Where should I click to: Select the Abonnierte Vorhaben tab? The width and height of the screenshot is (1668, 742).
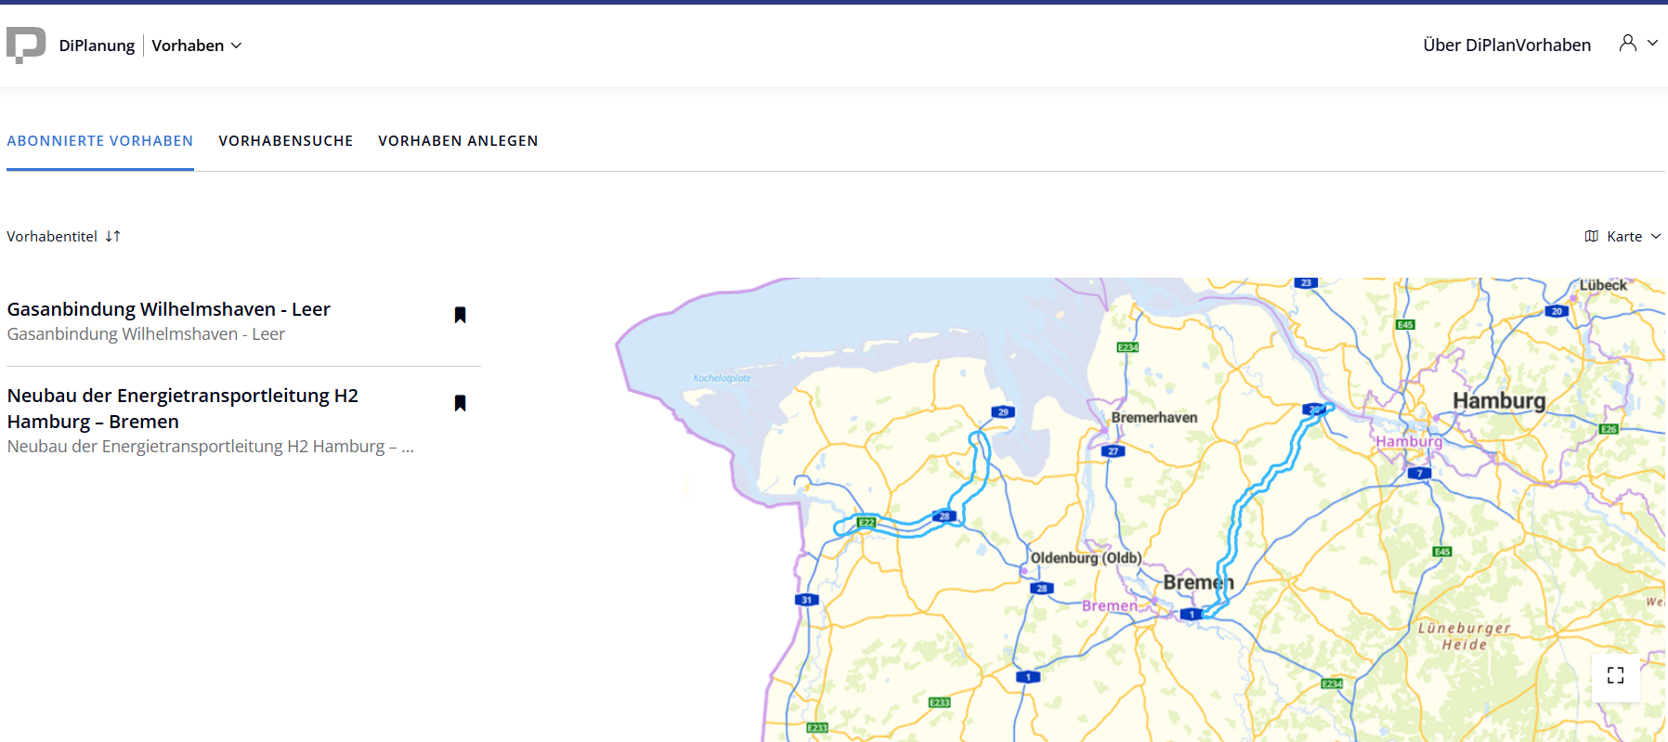[100, 141]
